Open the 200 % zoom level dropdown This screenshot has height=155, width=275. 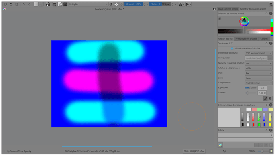point(253,151)
